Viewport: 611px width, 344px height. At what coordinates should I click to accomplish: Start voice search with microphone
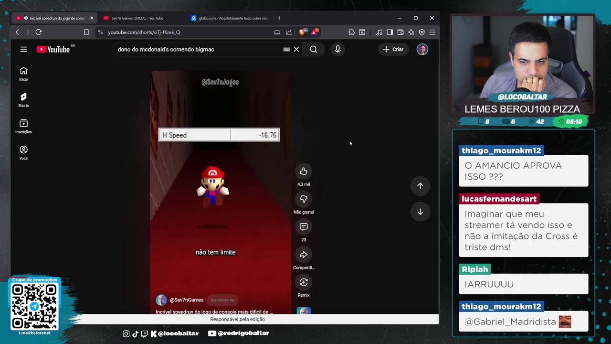click(x=337, y=49)
